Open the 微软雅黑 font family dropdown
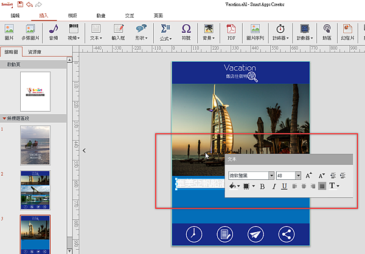The image size is (365, 254). tap(251, 175)
